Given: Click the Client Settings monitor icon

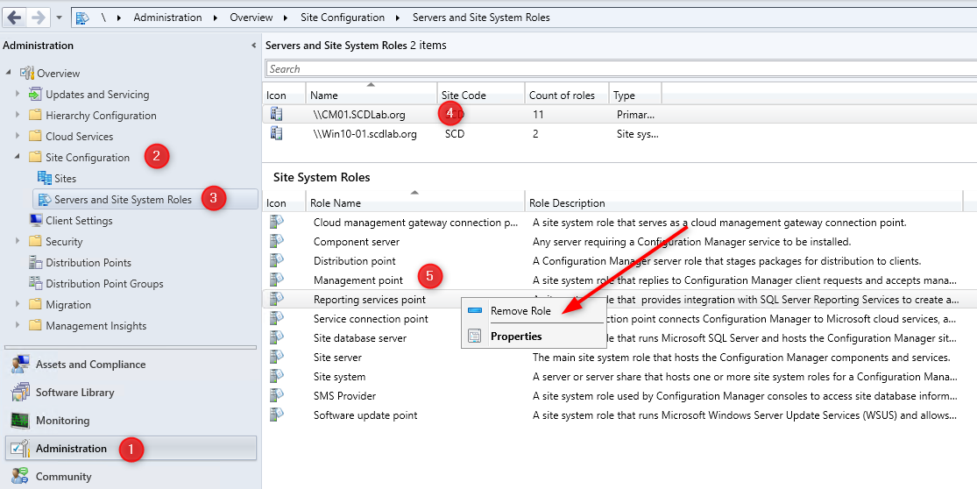Looking at the screenshot, I should coord(36,221).
